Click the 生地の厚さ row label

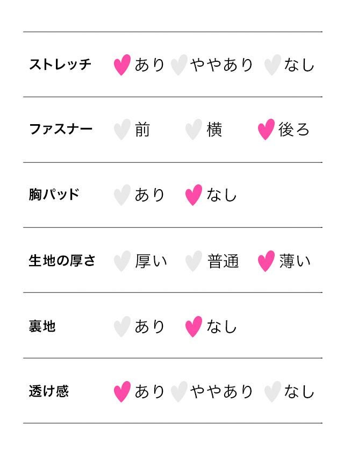coord(62,261)
